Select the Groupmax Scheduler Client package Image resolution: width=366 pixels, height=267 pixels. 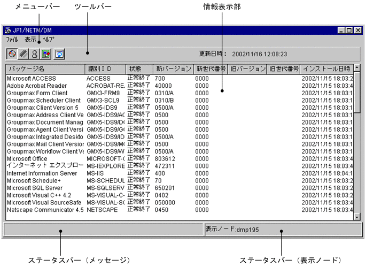[180, 100]
